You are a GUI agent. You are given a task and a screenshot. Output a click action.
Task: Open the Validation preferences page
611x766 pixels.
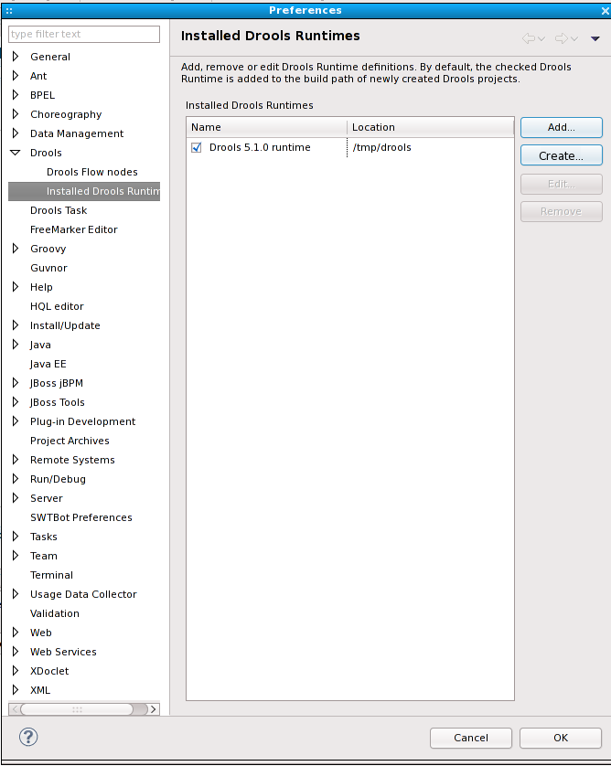tap(54, 613)
